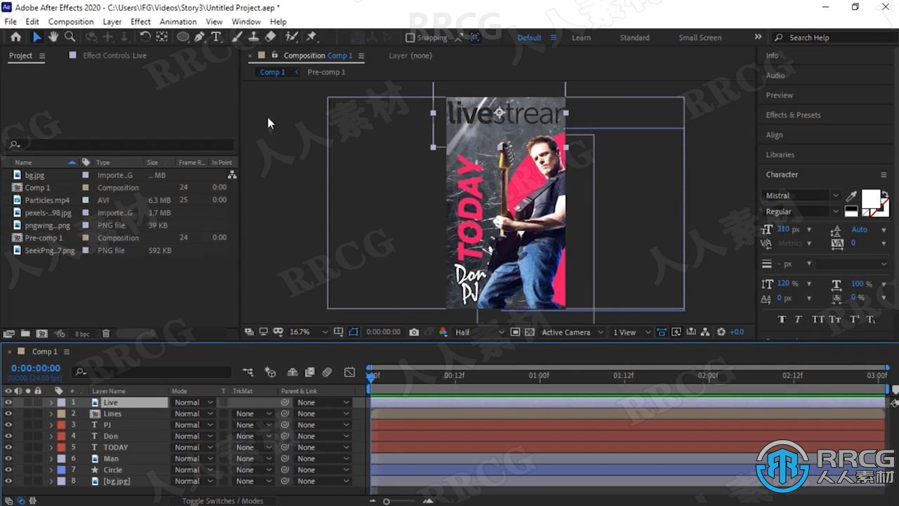Open the Composition menu

pos(71,22)
